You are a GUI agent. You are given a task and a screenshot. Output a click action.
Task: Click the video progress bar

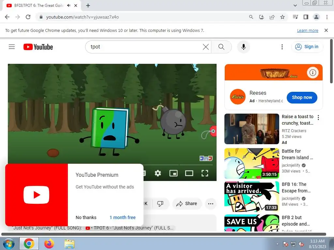(178, 165)
